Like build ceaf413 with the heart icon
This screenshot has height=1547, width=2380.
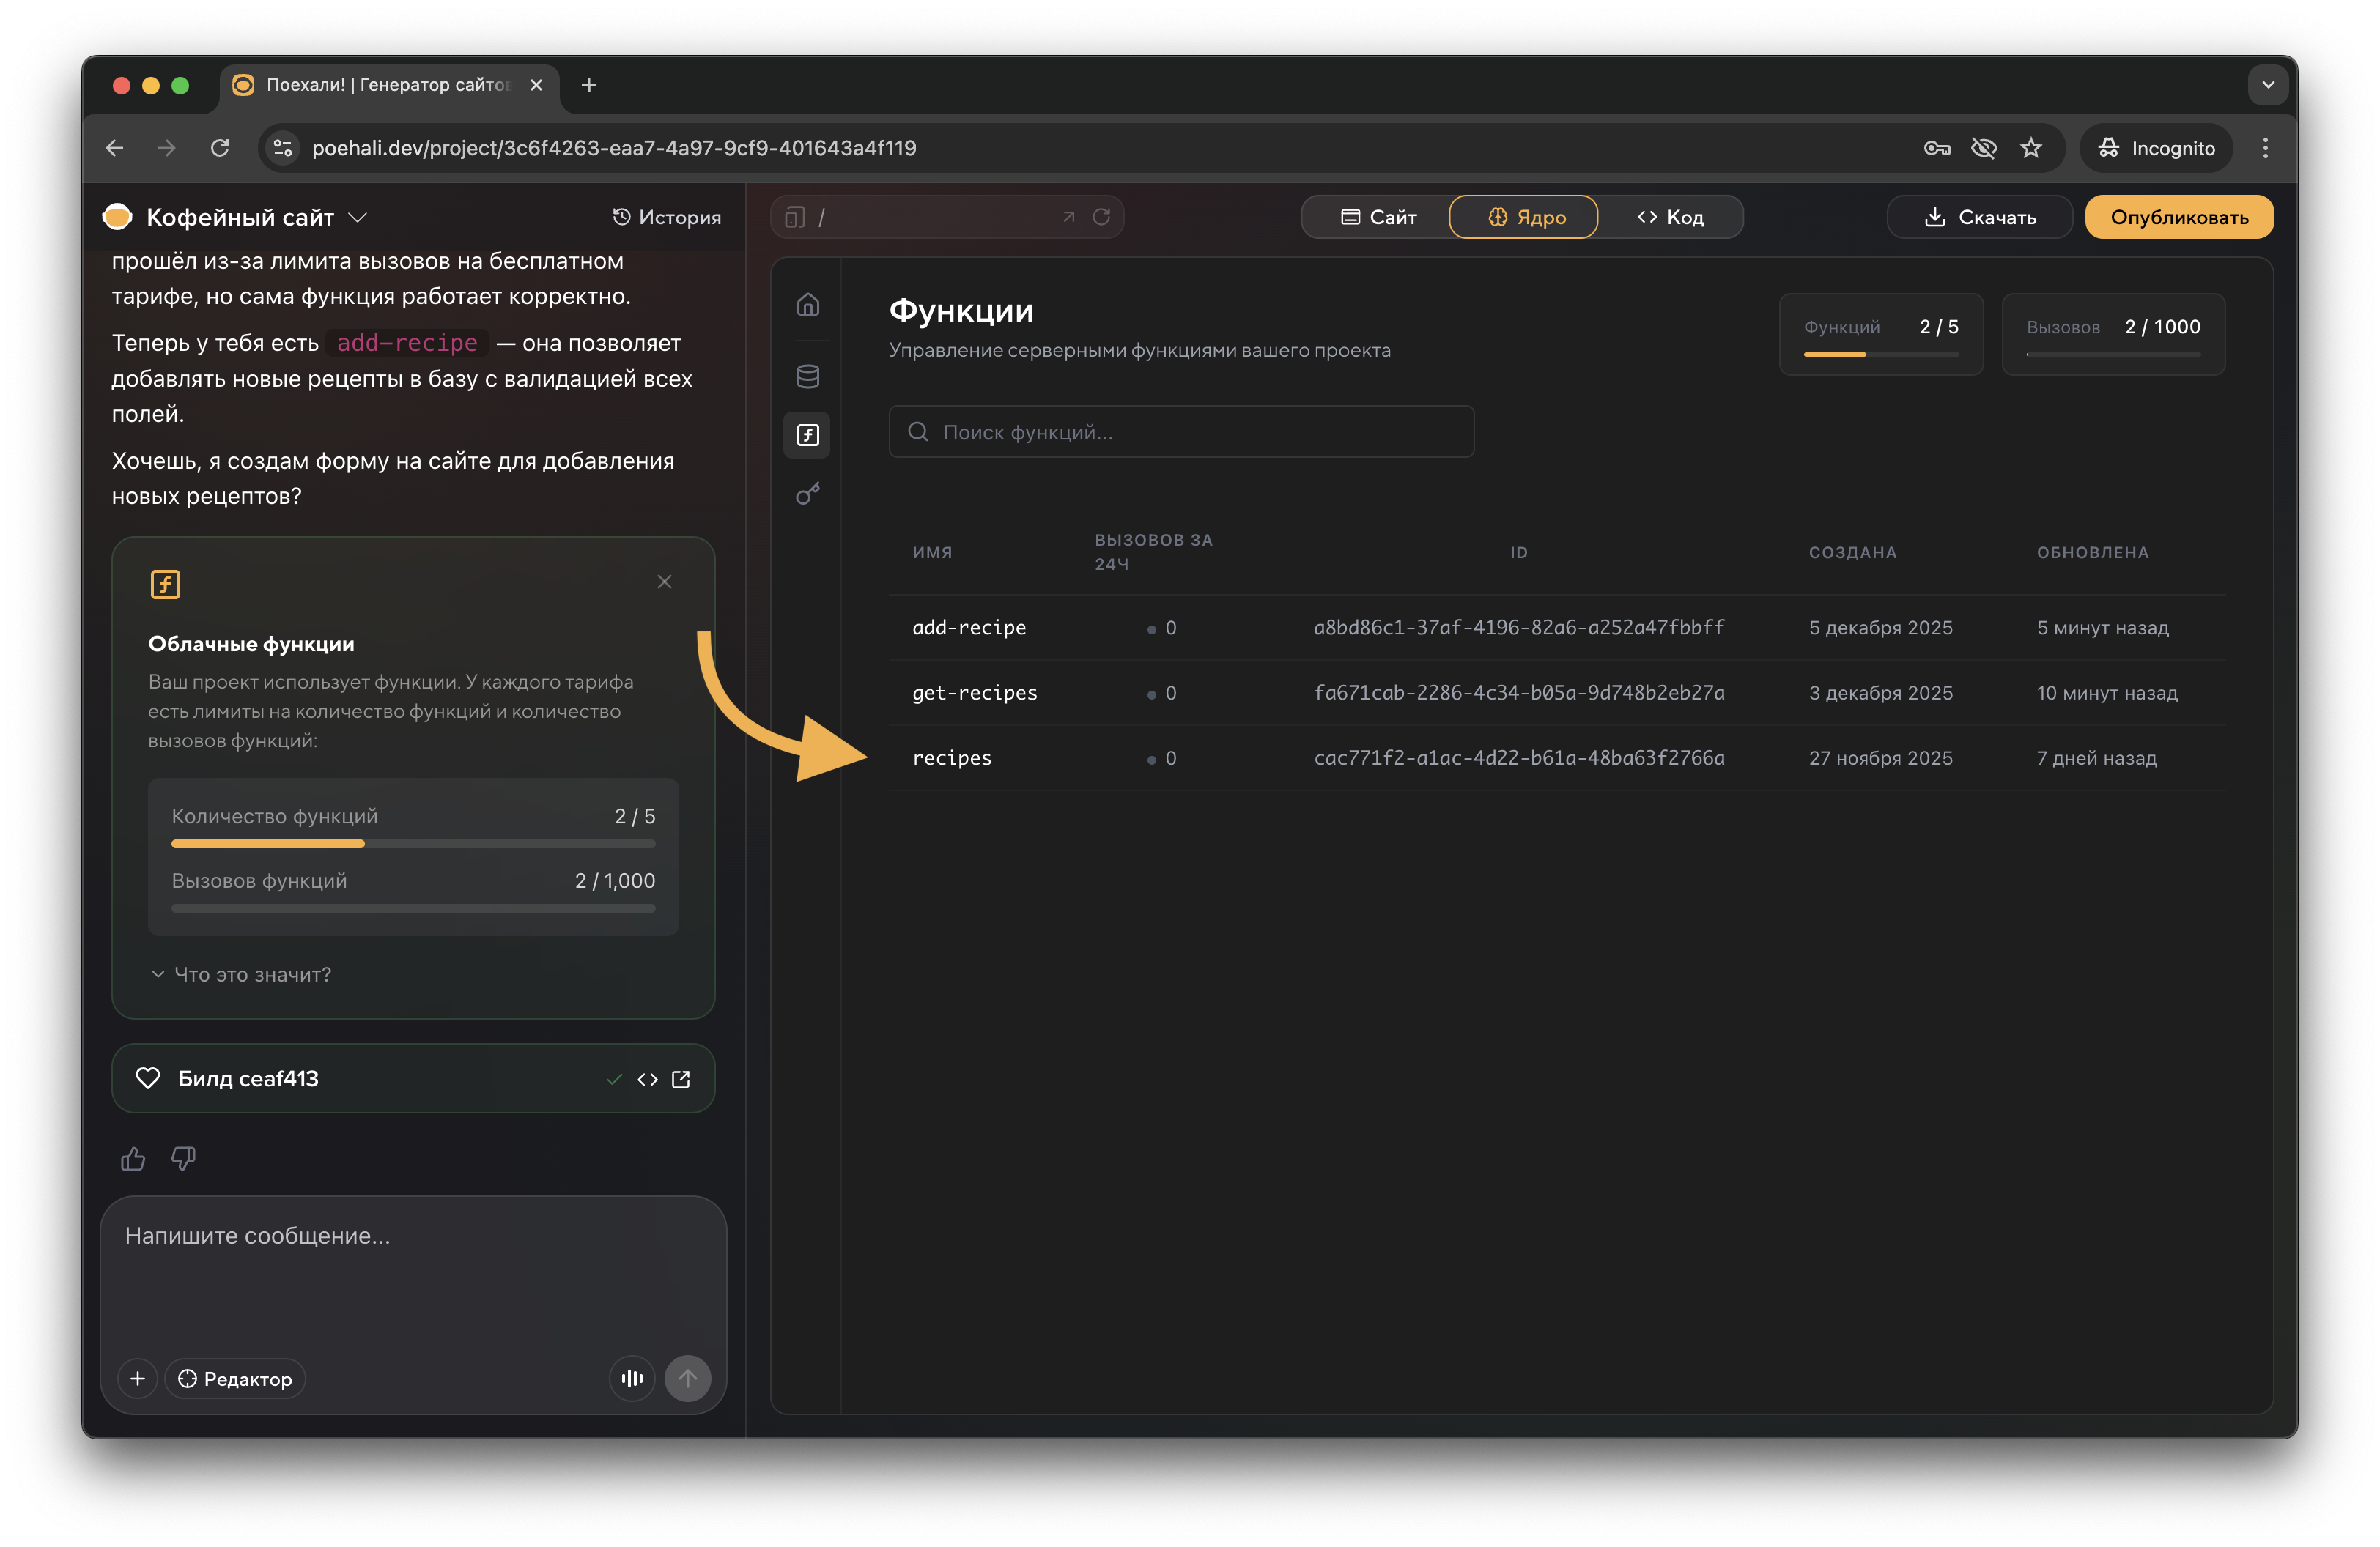point(148,1078)
